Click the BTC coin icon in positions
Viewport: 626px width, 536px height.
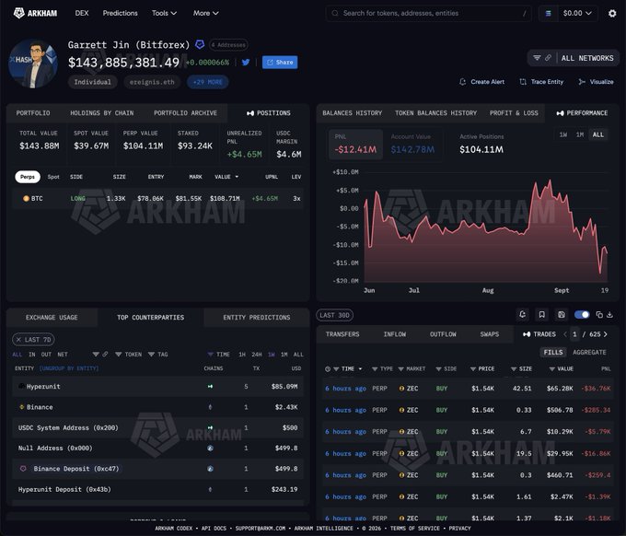pos(26,199)
